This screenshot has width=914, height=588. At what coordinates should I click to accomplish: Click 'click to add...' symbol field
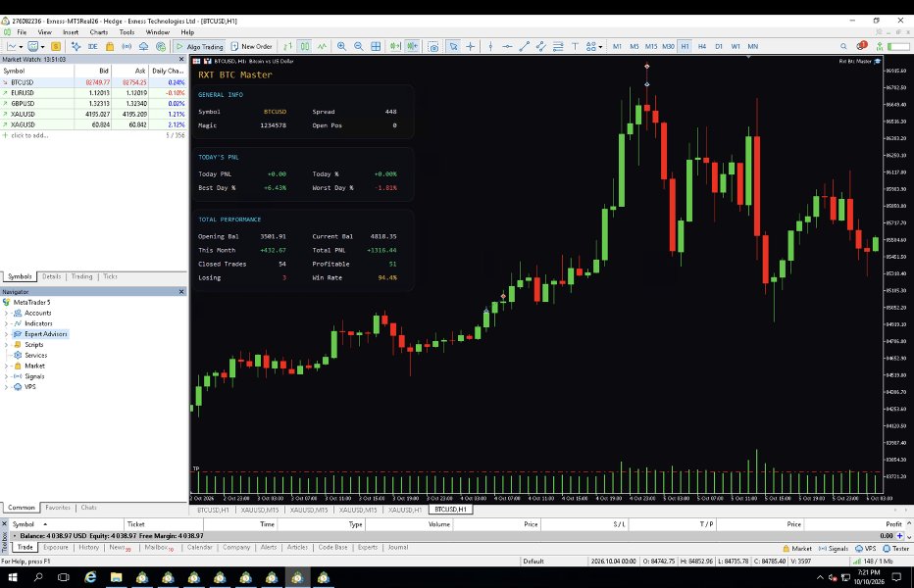click(29, 135)
